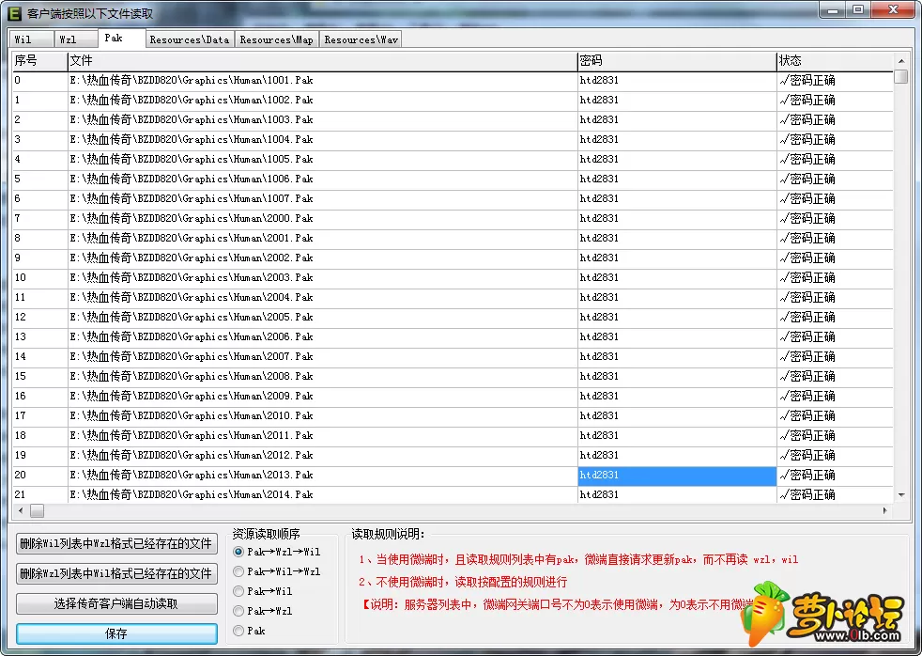Switch to the Wzl tab
Screen dimensions: 922x656
tap(76, 39)
